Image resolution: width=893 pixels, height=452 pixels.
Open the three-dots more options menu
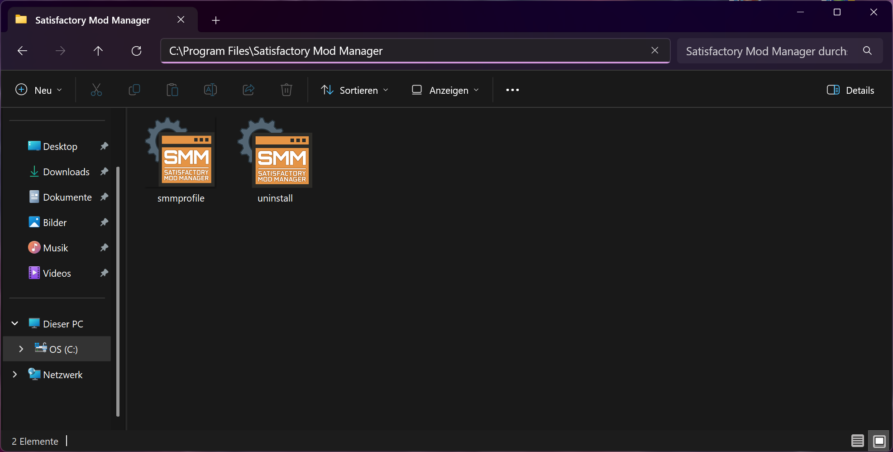[512, 90]
